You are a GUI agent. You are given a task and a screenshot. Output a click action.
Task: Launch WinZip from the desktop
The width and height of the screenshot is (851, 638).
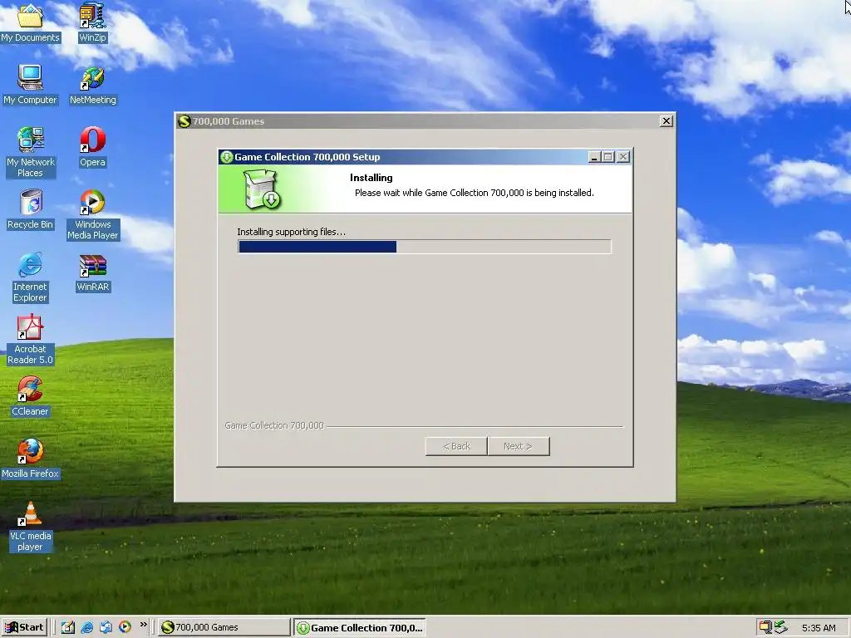[92, 22]
